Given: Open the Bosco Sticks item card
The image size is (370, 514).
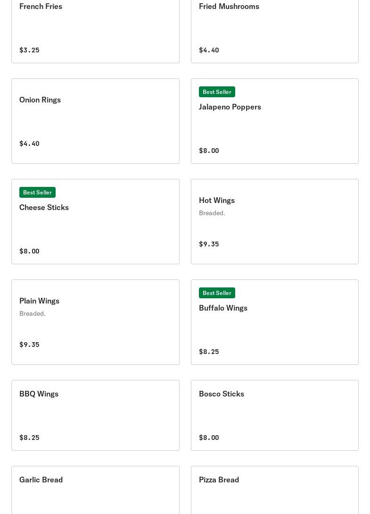Looking at the screenshot, I should tap(275, 415).
